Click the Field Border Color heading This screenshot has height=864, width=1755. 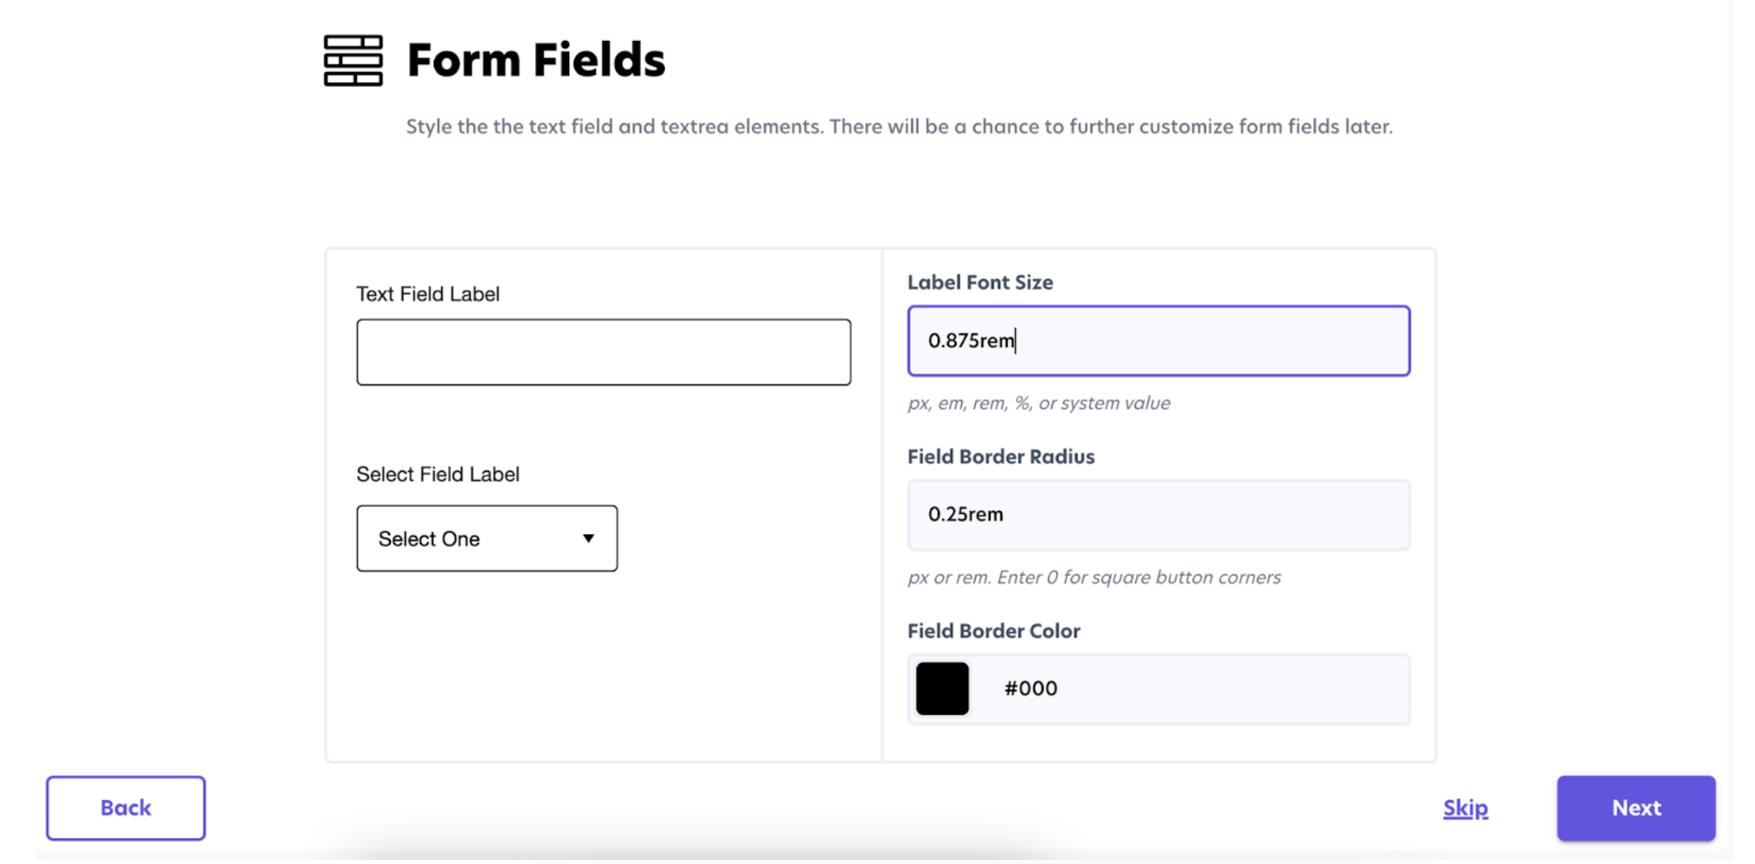point(993,631)
